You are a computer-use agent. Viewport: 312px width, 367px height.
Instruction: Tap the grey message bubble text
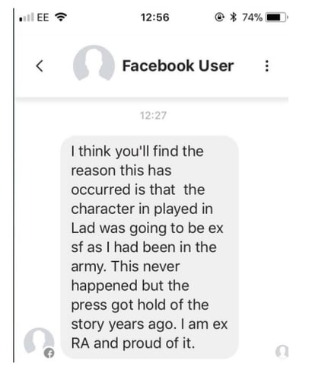149,247
